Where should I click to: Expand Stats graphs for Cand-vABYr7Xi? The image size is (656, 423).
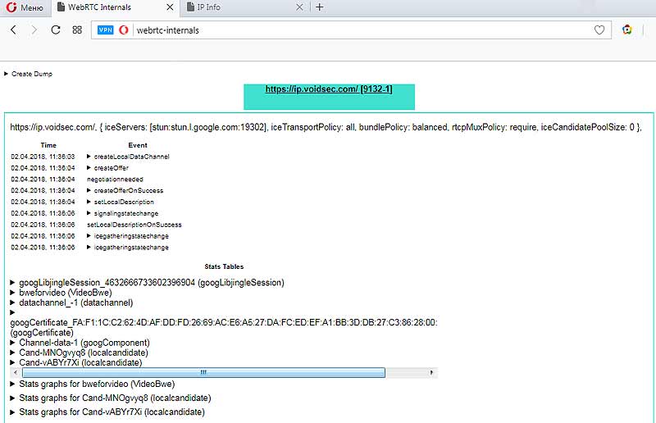coord(107,412)
